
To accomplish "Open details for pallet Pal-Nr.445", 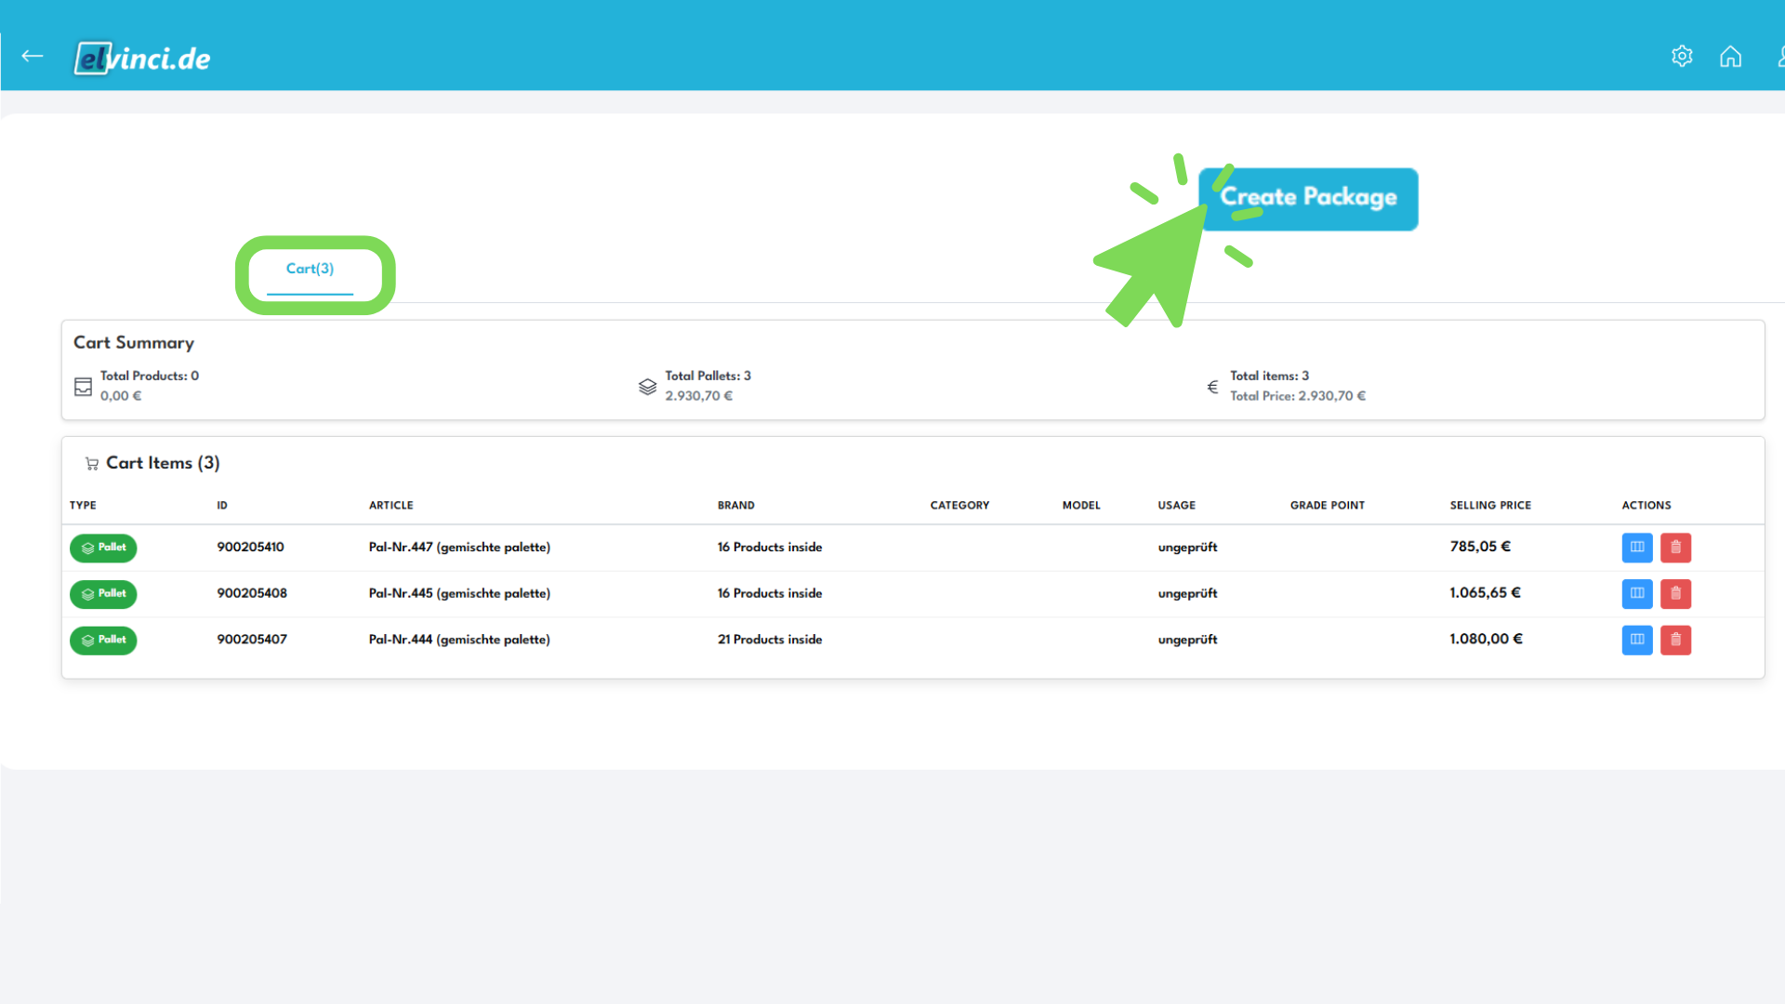I will 1636,593.
